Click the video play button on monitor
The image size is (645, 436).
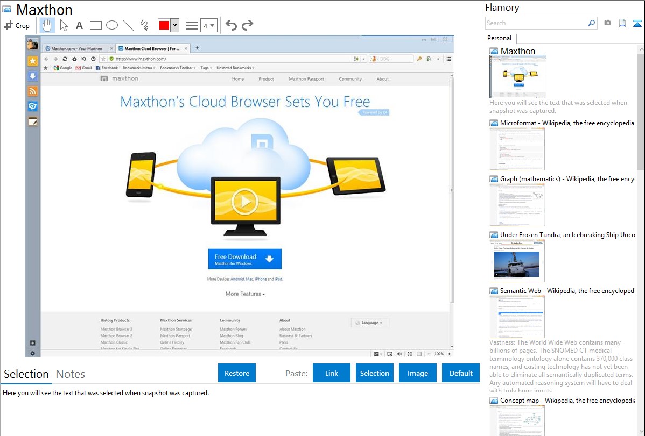coord(244,202)
